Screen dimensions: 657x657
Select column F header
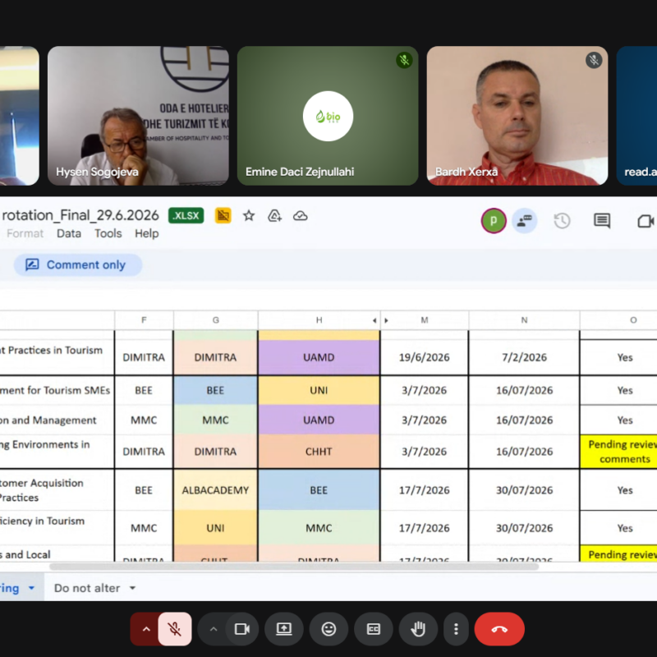(144, 320)
